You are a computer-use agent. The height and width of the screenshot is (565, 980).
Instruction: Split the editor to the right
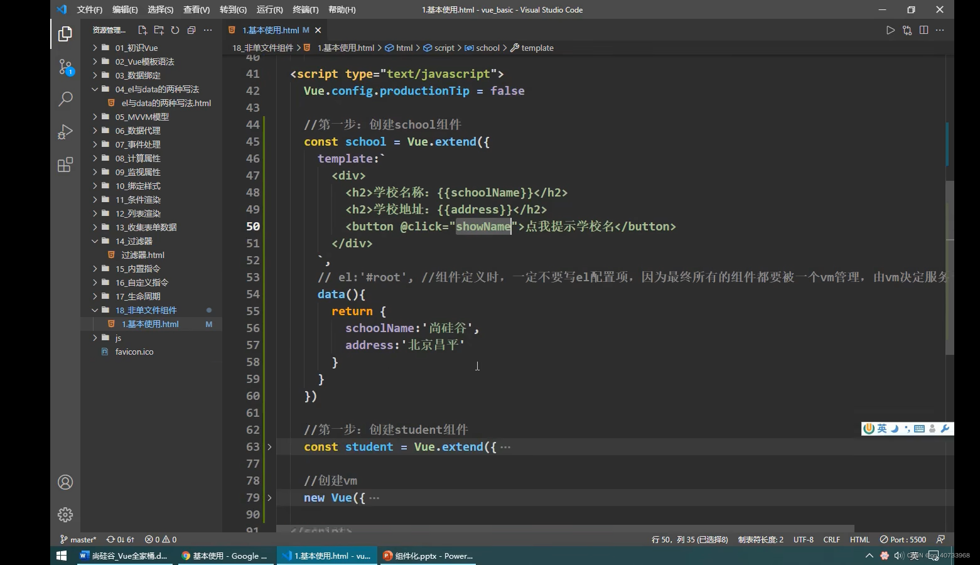tap(923, 30)
